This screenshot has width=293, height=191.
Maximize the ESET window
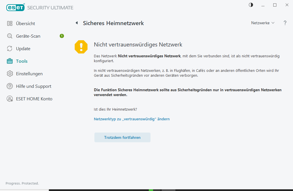[x=275, y=5]
